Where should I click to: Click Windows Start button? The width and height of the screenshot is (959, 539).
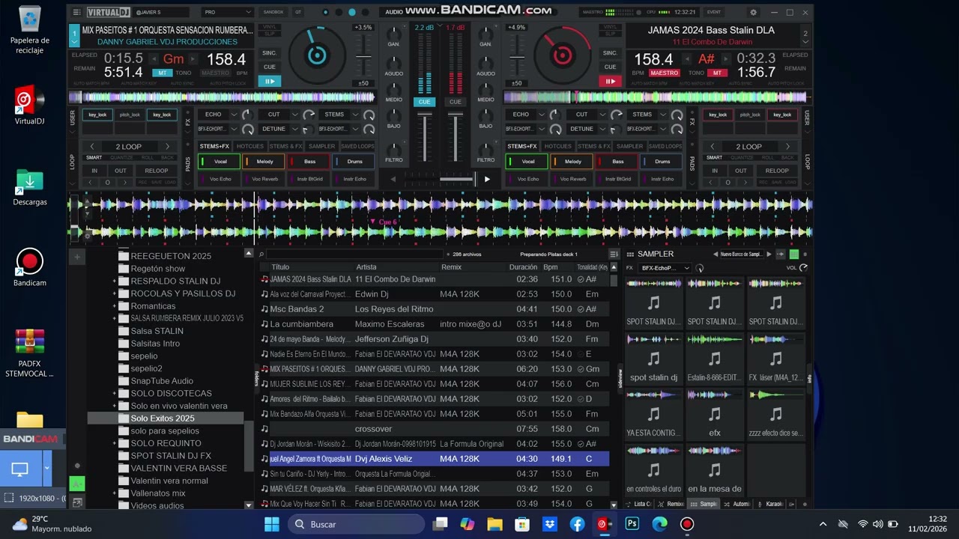pyautogui.click(x=271, y=524)
